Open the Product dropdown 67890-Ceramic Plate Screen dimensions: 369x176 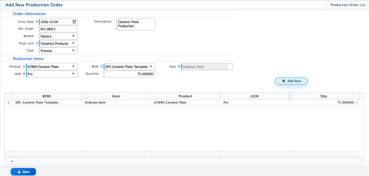tap(52, 67)
